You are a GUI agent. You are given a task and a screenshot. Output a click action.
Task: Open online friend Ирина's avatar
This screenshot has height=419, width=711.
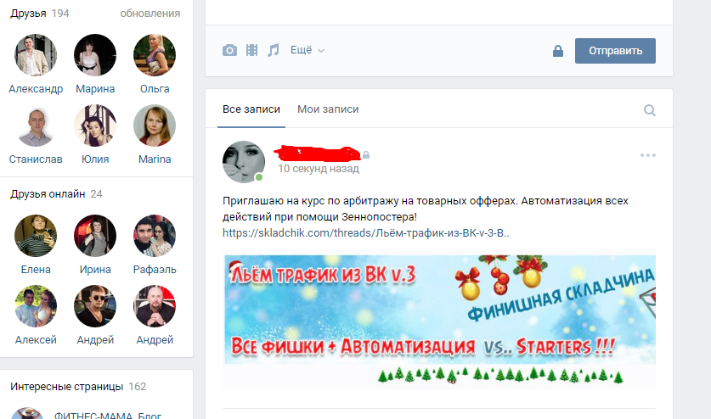(95, 236)
